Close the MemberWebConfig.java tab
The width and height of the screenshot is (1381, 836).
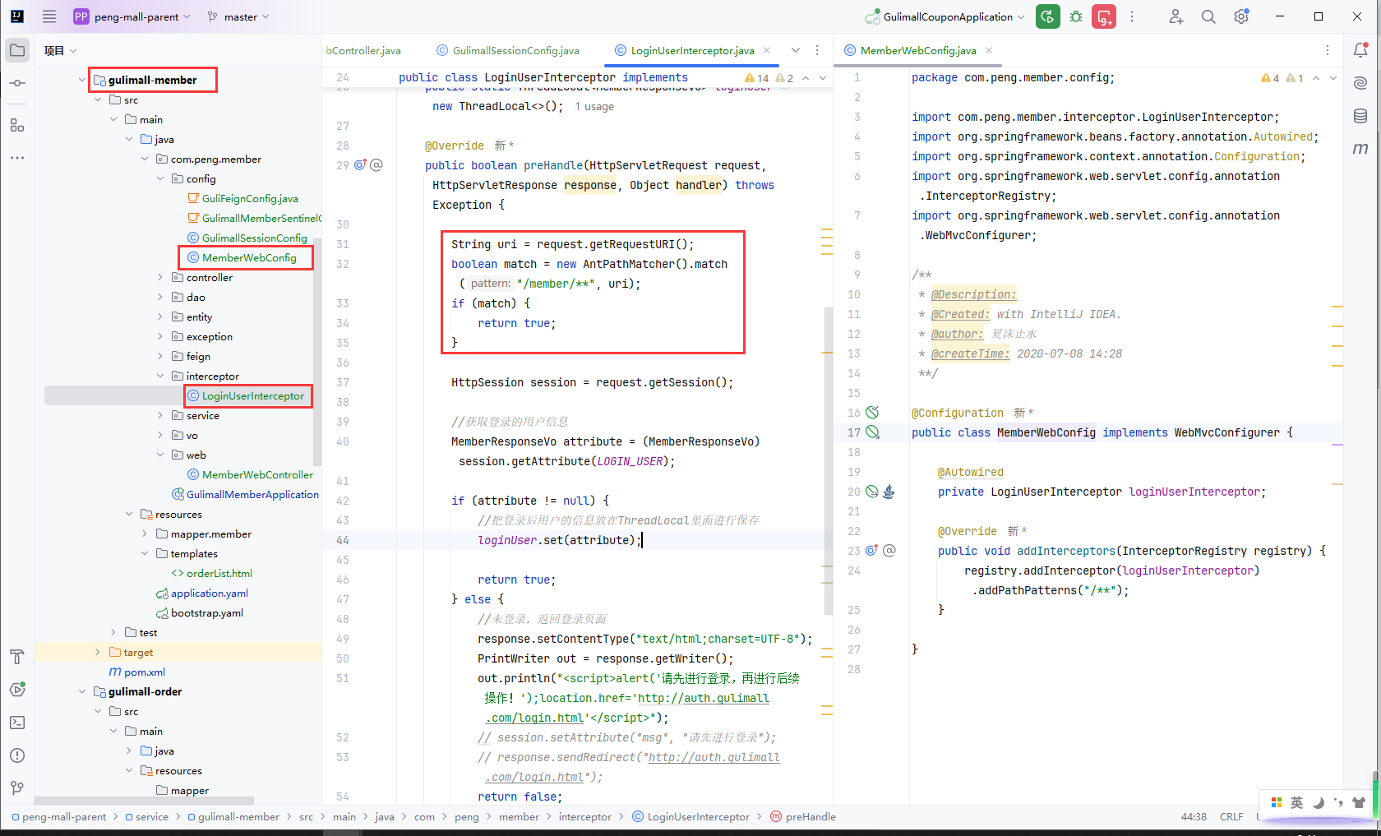tap(989, 50)
